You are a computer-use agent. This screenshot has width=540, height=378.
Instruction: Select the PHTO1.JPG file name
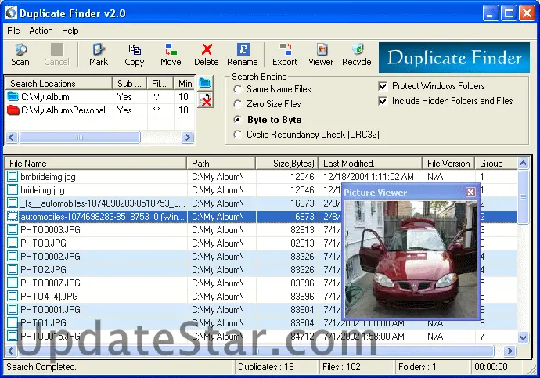point(43,323)
